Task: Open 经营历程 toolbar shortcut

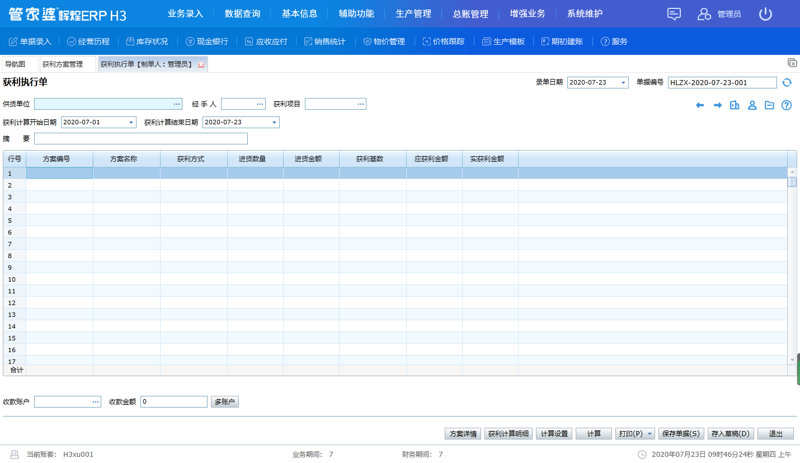Action: (x=88, y=41)
